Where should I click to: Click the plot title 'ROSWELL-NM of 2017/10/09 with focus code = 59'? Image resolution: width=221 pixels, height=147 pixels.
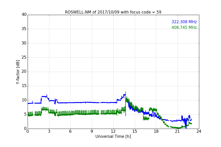[113, 12]
